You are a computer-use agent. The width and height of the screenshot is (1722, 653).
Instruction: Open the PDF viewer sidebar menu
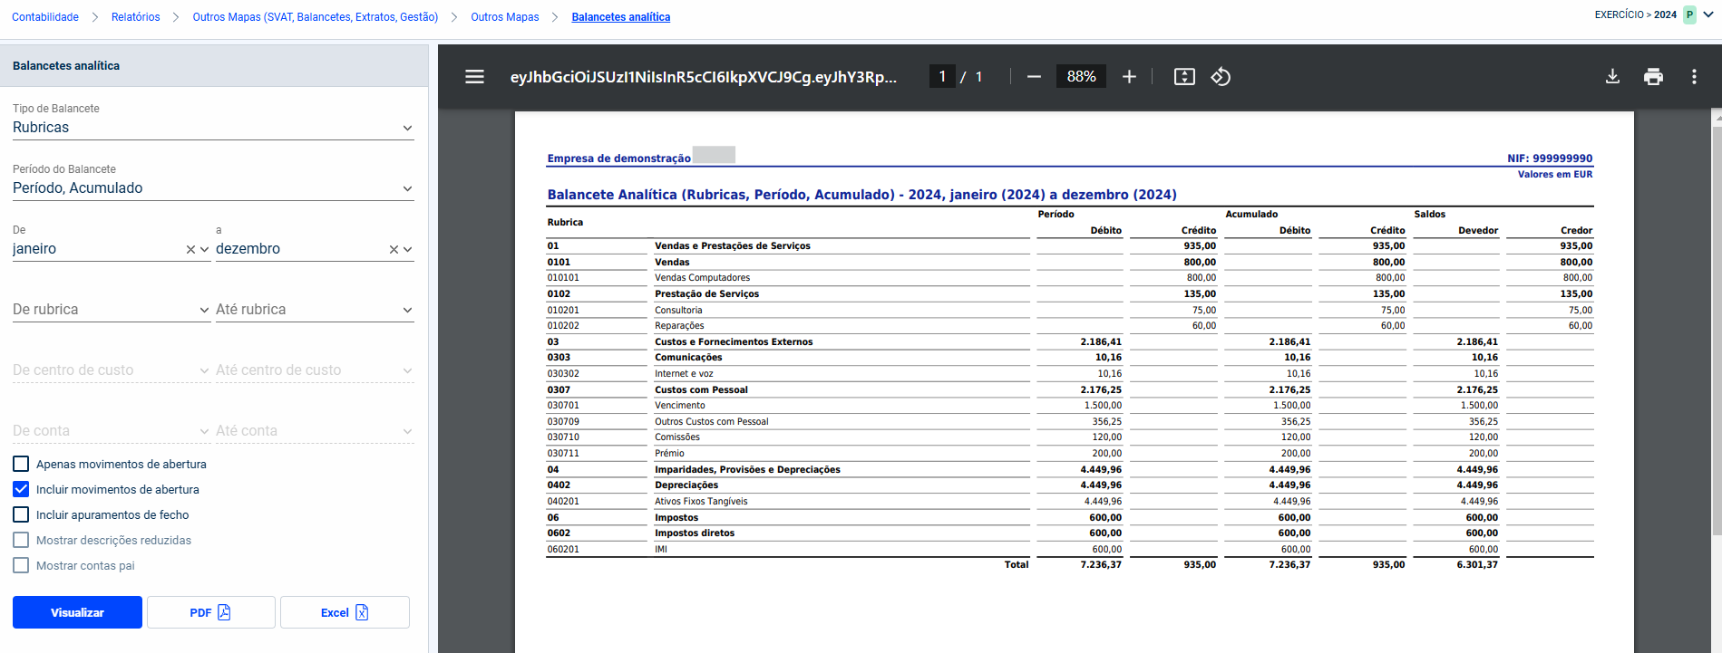474,77
